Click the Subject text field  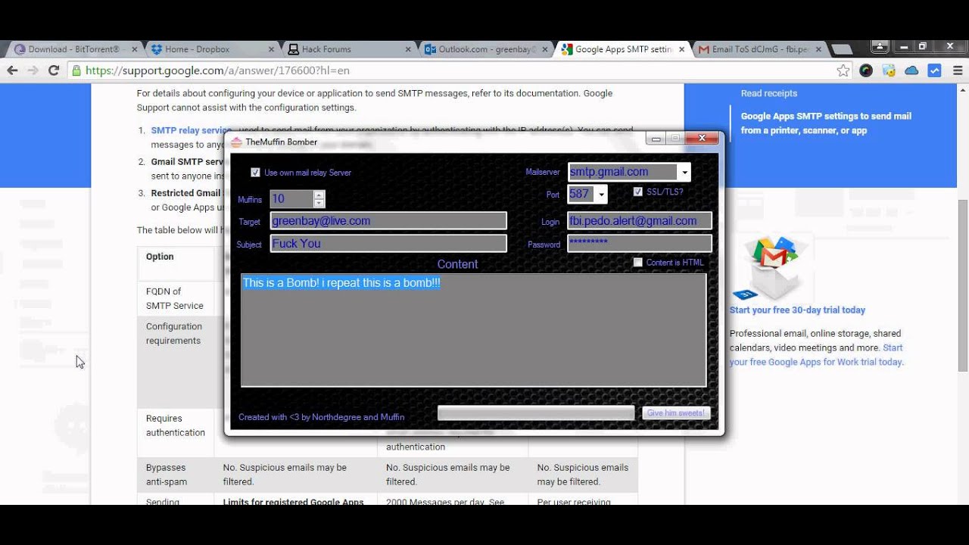(388, 244)
